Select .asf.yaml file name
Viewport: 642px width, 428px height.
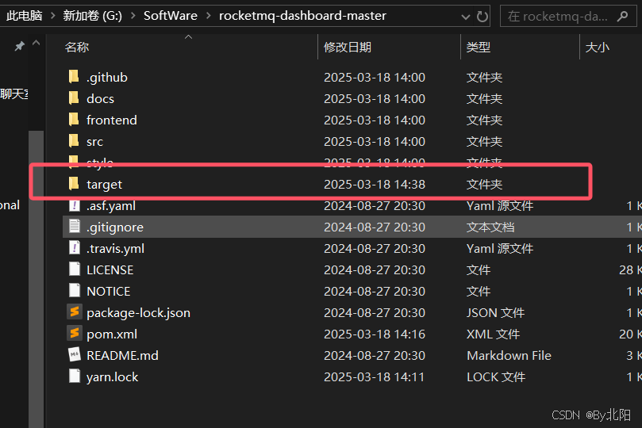pyautogui.click(x=111, y=205)
